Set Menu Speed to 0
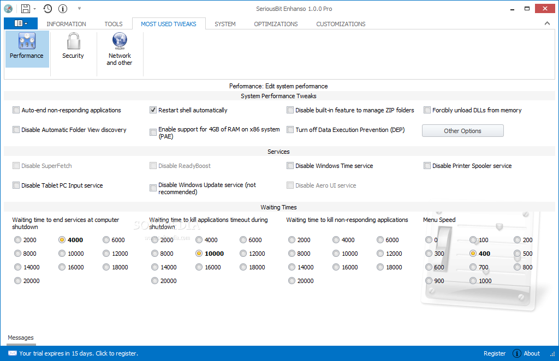Screen dimensions: 559x361 click(429, 240)
